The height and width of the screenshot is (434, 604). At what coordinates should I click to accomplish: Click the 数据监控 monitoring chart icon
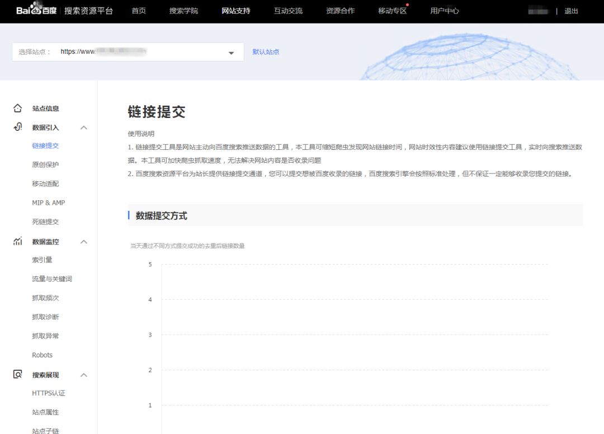(18, 242)
